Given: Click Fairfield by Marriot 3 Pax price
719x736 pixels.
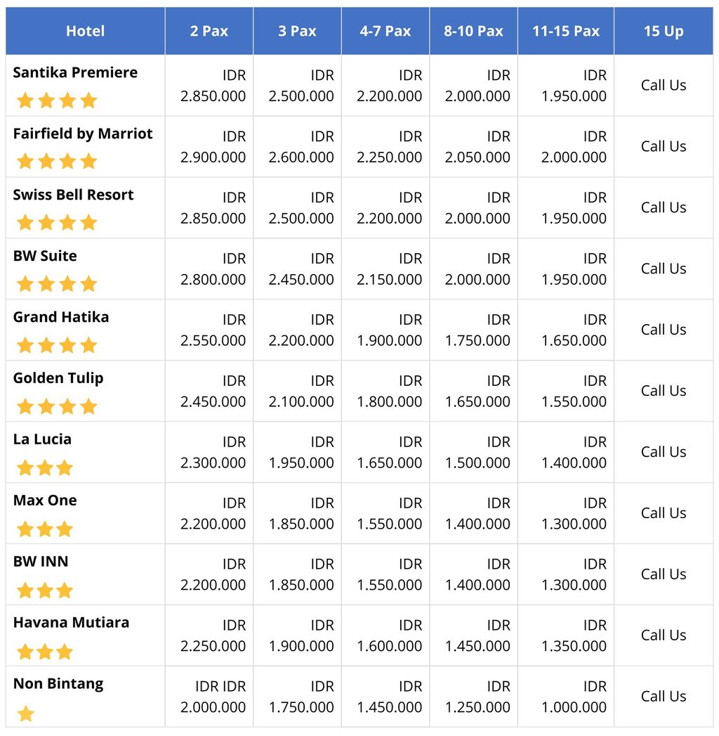Looking at the screenshot, I should click(301, 146).
